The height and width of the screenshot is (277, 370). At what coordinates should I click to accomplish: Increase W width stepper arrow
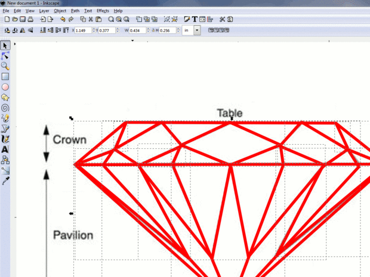point(148,29)
